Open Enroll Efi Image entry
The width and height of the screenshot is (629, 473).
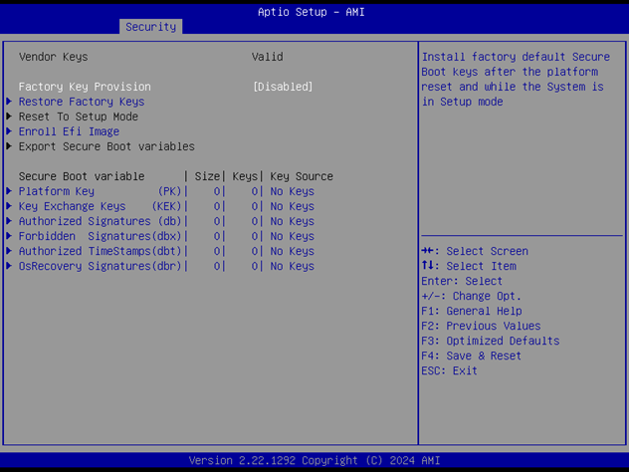click(x=69, y=131)
